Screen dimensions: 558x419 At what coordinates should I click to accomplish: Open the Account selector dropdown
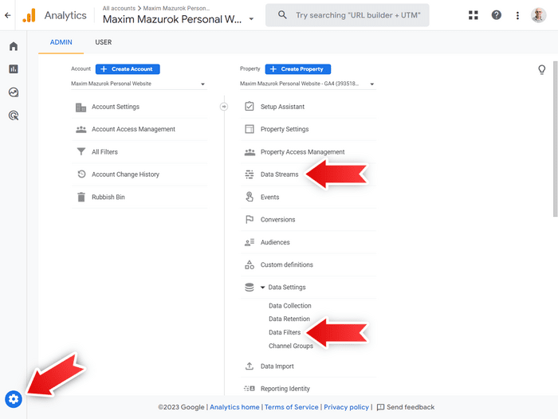point(139,84)
